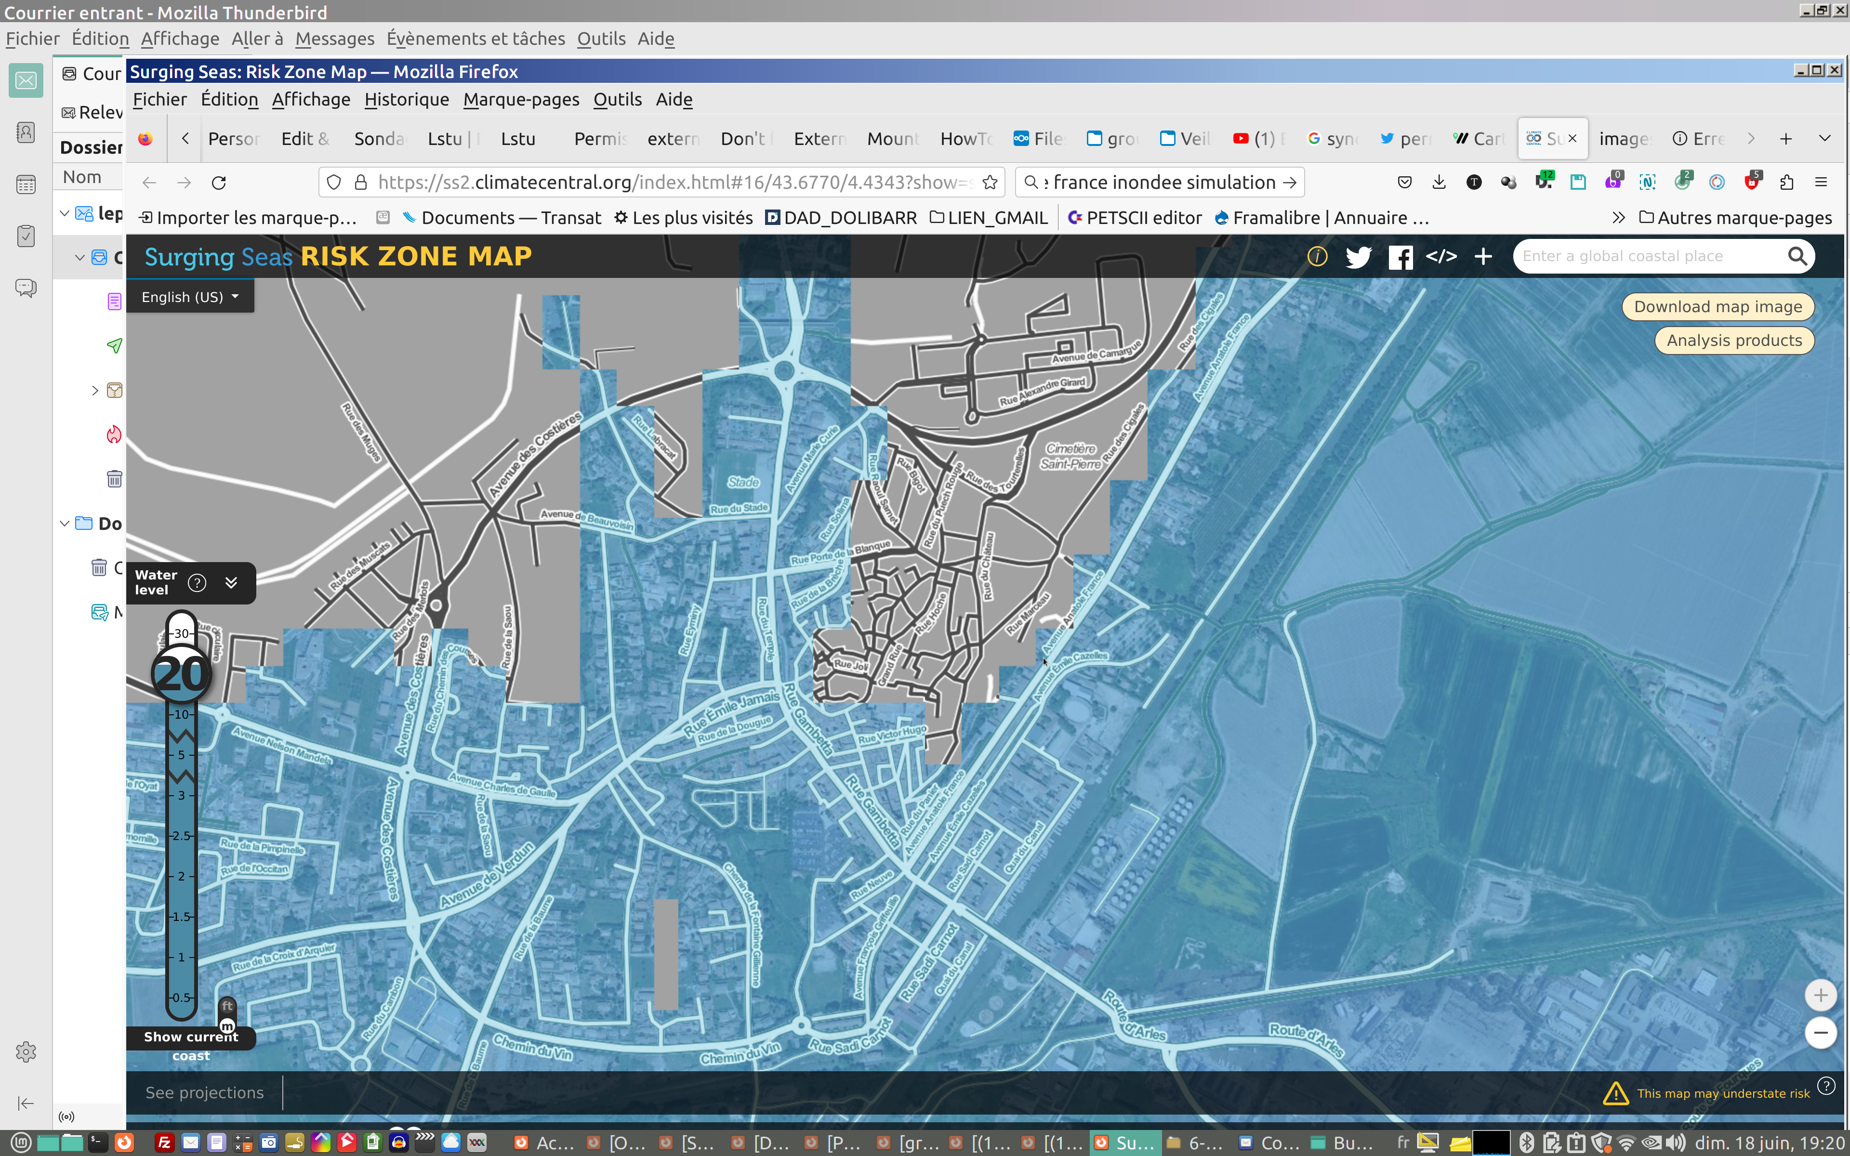The image size is (1850, 1156).
Task: Collapse the Water level panel chevrons
Action: pos(231,583)
